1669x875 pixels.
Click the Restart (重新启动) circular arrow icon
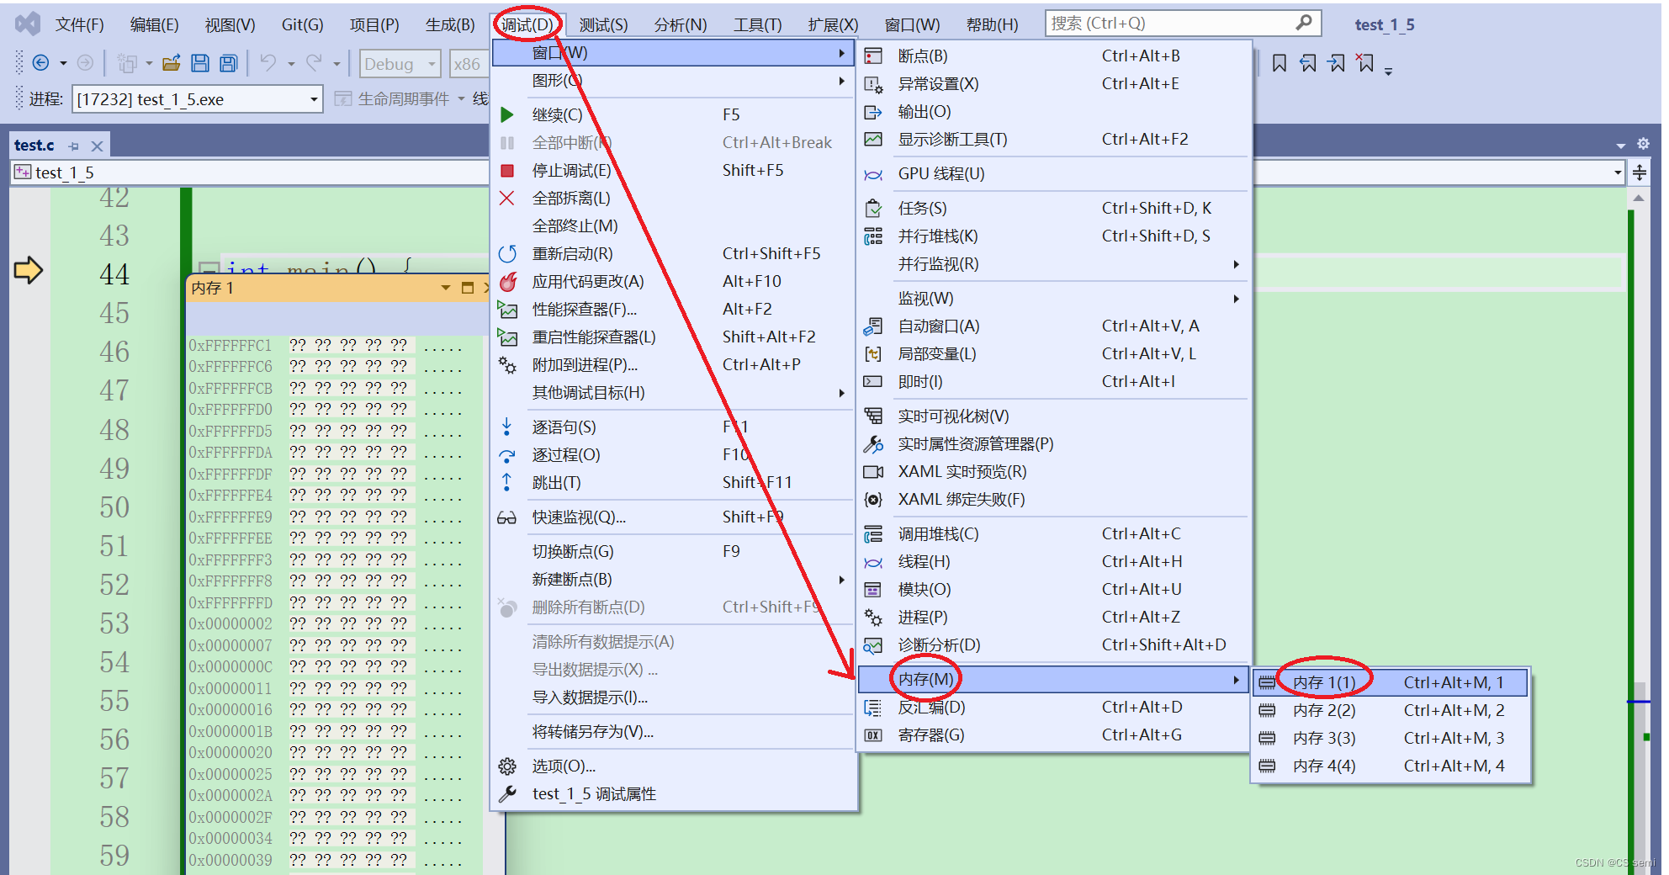506,254
